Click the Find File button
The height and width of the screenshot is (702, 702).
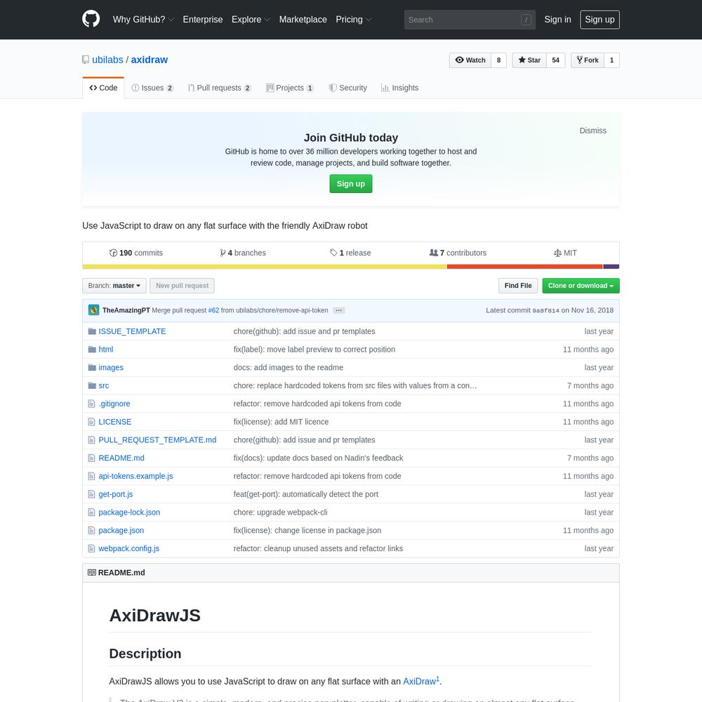tap(518, 286)
